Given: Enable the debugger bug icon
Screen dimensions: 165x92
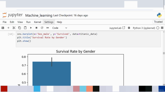Looking at the screenshot, I should [x=129, y=28].
